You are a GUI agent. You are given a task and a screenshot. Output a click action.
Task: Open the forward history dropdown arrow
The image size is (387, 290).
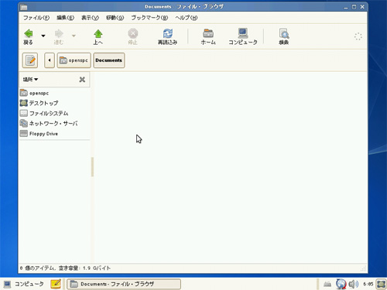[74, 36]
